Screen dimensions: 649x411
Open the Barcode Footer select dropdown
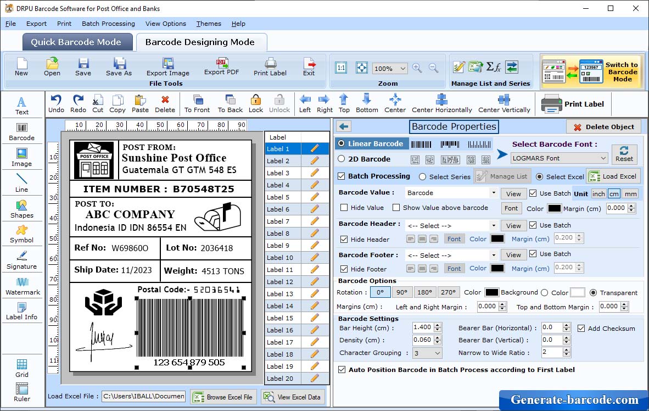pos(494,255)
